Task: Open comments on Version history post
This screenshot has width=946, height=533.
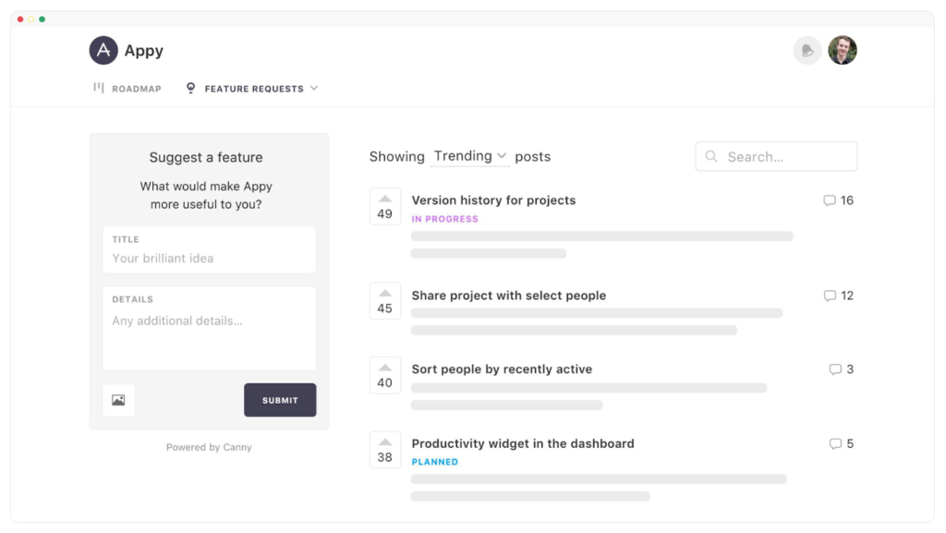Action: coord(838,200)
